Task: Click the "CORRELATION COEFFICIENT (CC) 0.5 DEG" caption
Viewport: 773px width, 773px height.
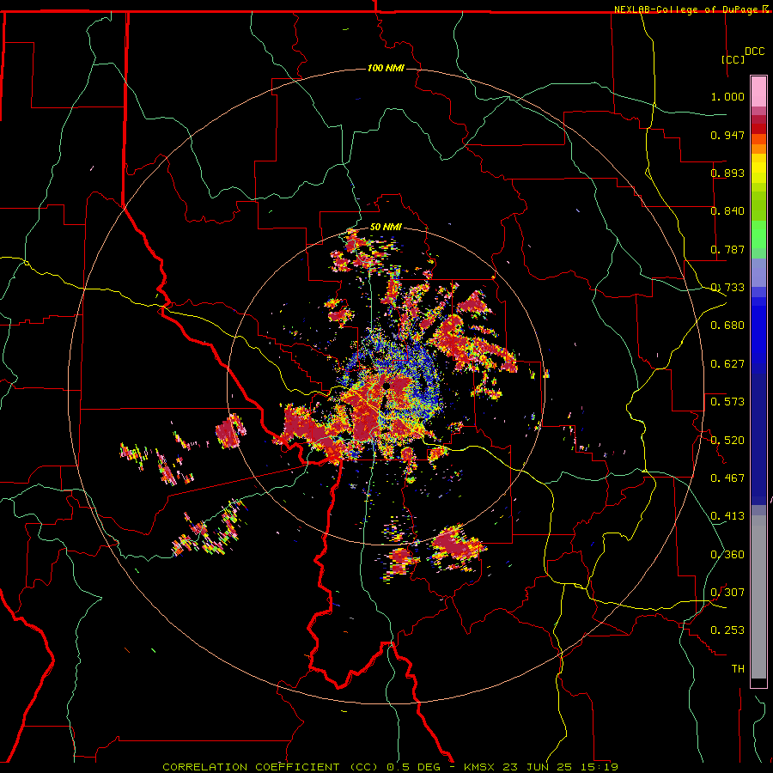Action: pyautogui.click(x=301, y=767)
